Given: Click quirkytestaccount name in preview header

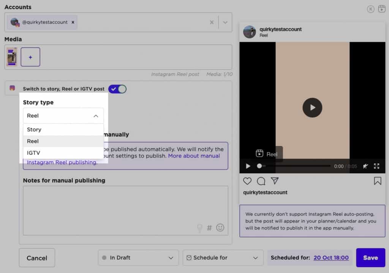Looking at the screenshot, I should pos(281,29).
